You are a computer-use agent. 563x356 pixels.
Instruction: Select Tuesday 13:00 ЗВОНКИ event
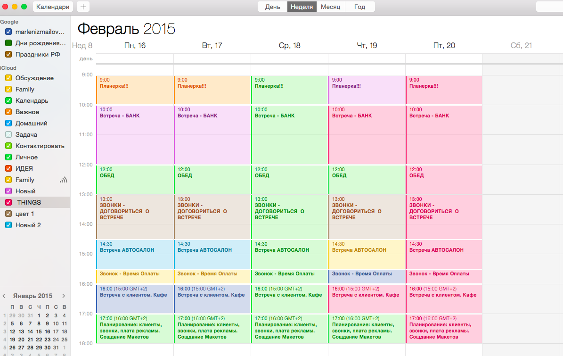click(212, 217)
